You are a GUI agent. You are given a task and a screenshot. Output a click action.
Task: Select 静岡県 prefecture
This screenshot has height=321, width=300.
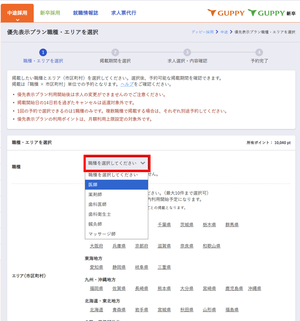(119, 267)
